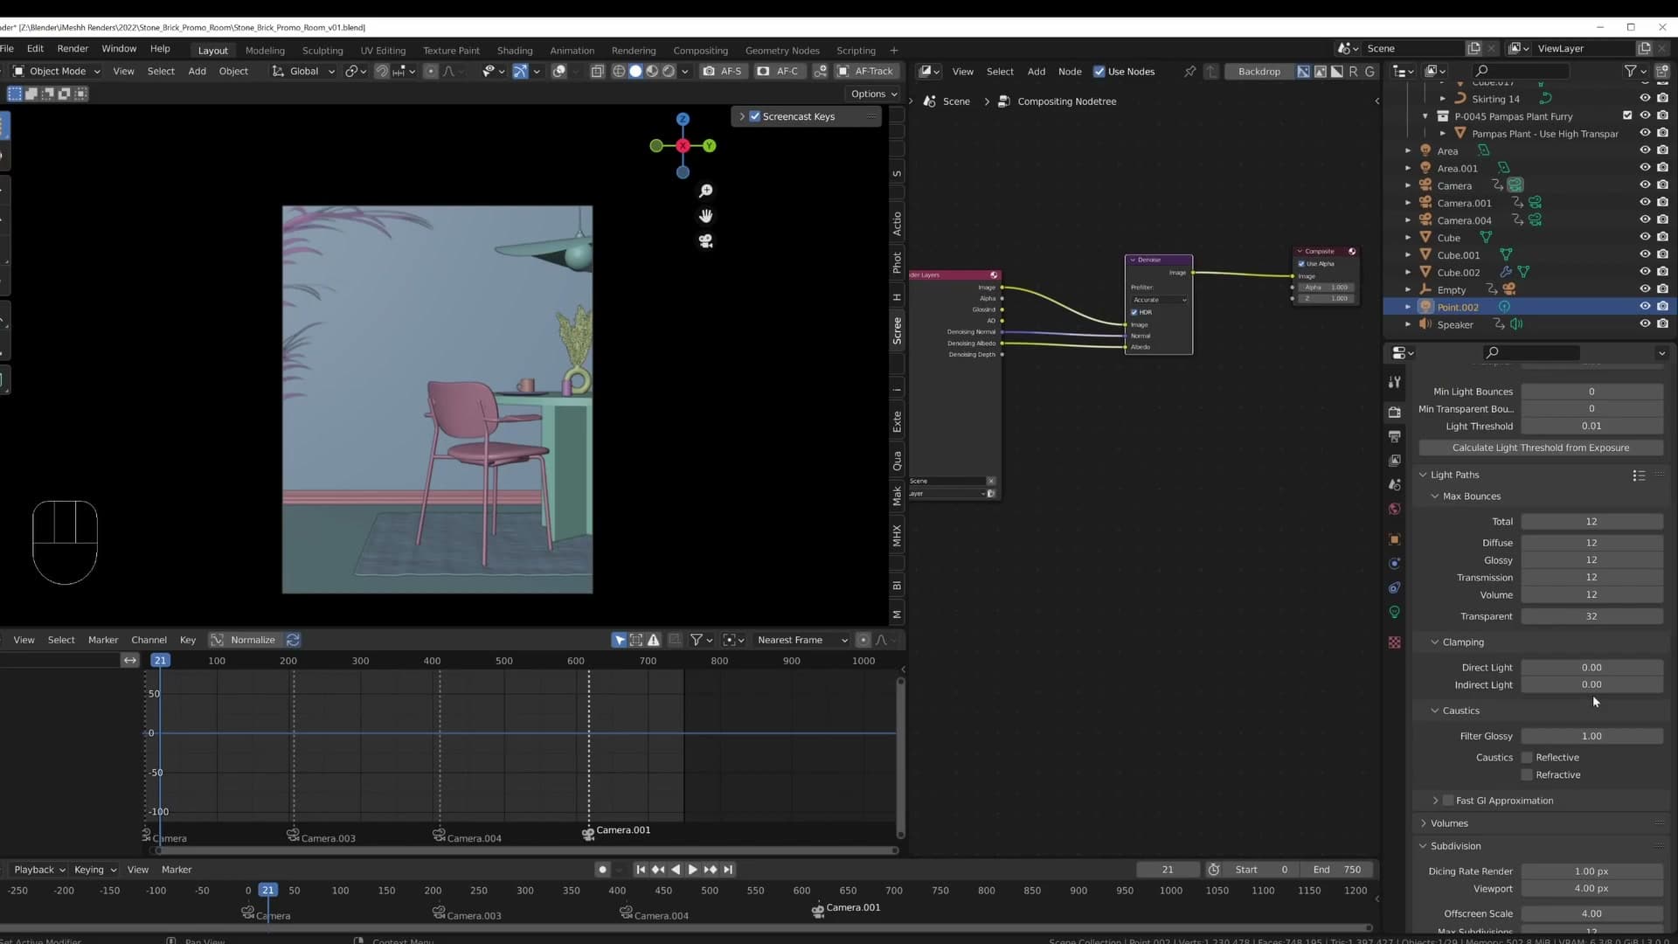This screenshot has width=1678, height=944.
Task: Toggle the Use Nodes checkbox
Action: tap(1099, 72)
